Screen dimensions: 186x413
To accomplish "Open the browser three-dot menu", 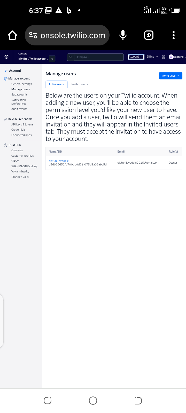I will coord(174,35).
